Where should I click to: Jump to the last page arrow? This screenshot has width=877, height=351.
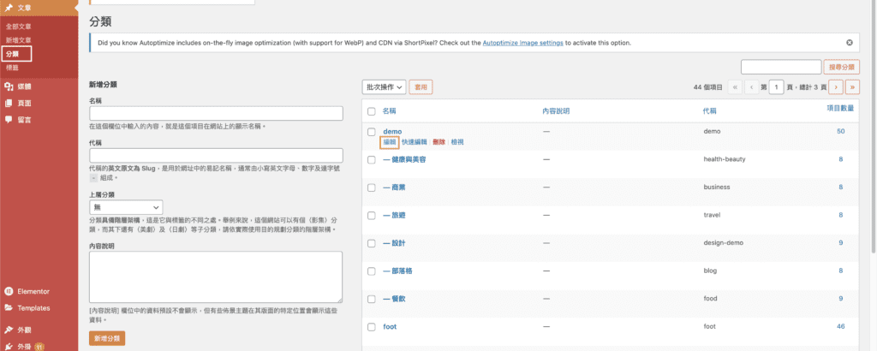[852, 87]
